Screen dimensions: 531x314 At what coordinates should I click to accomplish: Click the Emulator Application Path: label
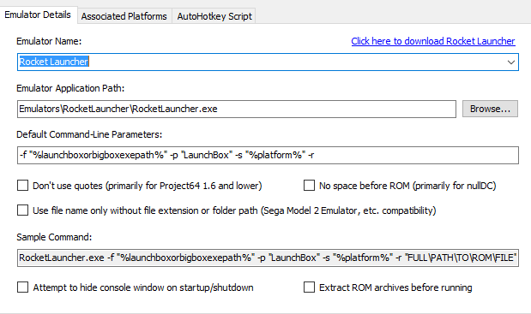pos(70,88)
